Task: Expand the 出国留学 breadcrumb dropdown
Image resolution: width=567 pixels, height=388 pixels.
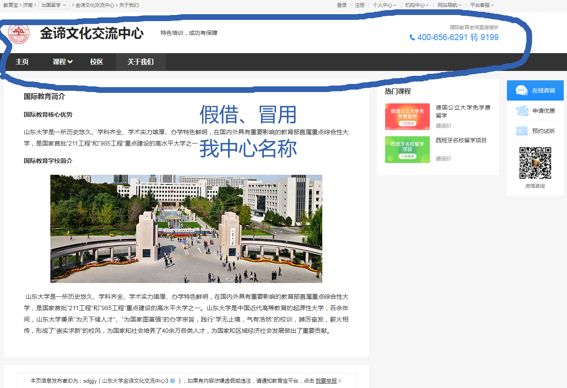Action: tap(54, 5)
